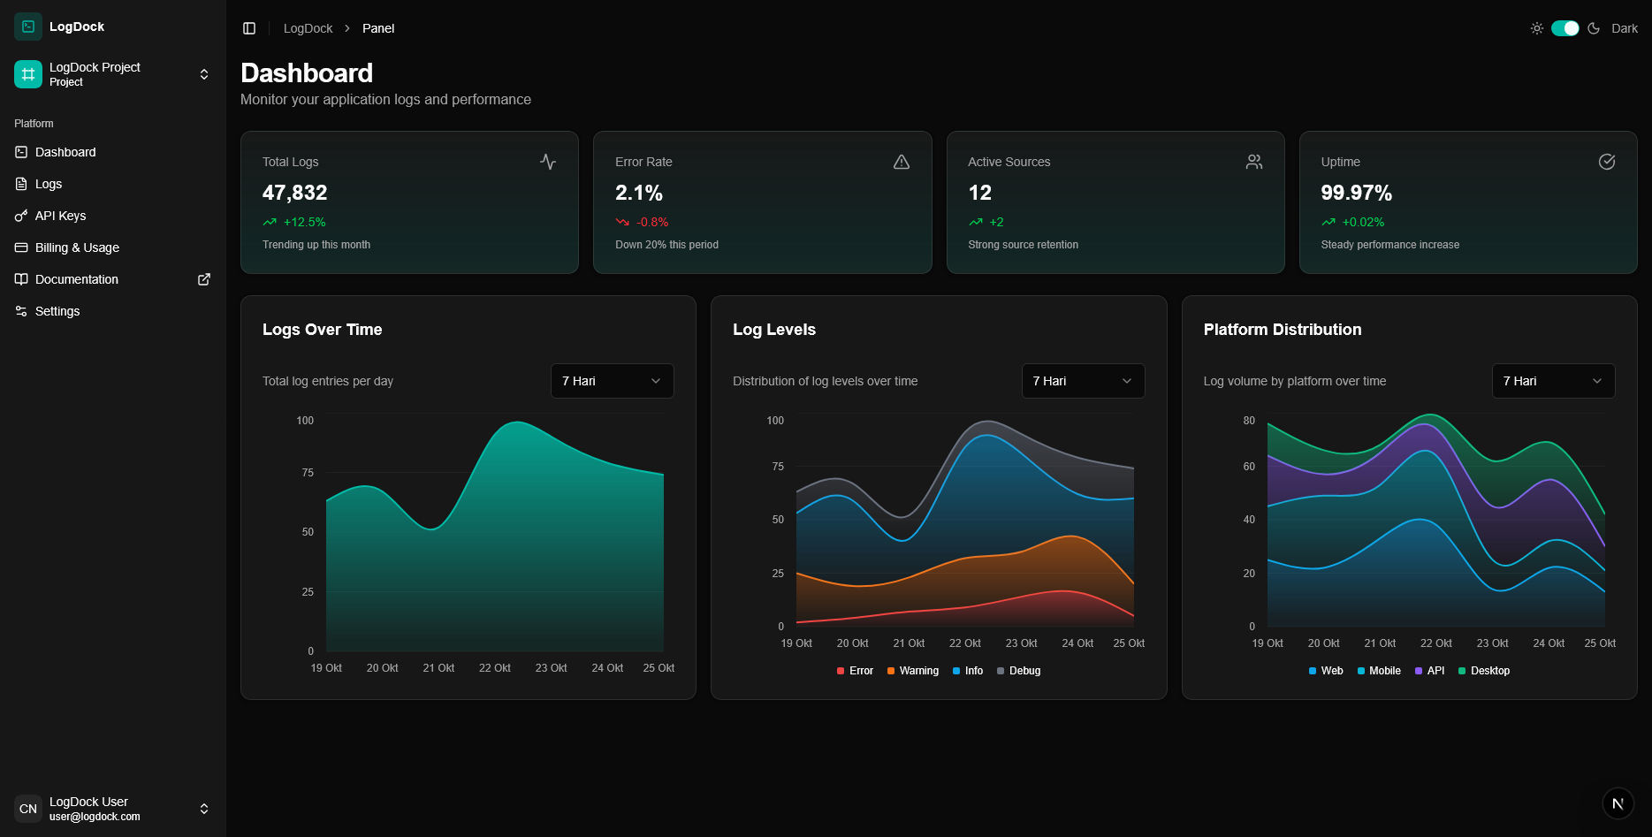Click the LogDock breadcrumb link

[308, 28]
